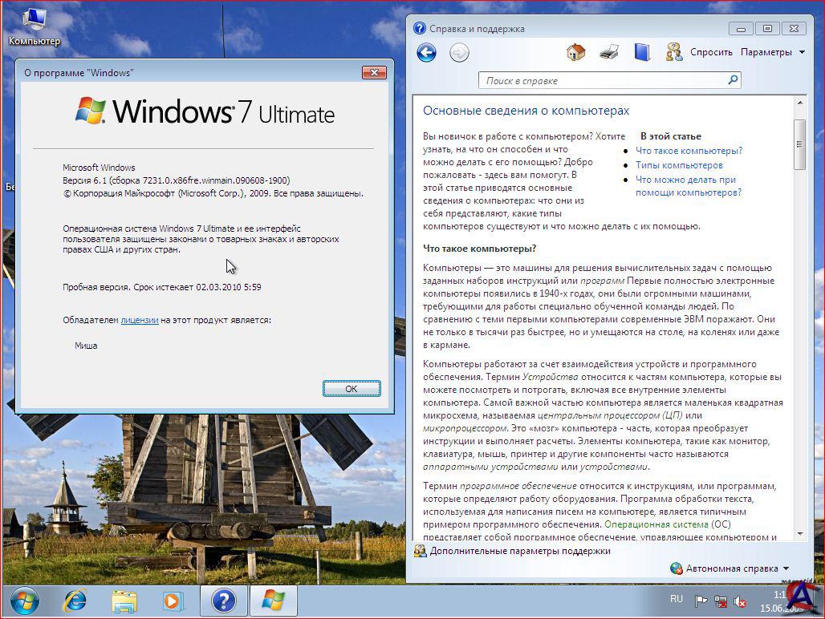The width and height of the screenshot is (825, 619).
Task: Open Windows Media Player from taskbar
Action: click(x=173, y=600)
